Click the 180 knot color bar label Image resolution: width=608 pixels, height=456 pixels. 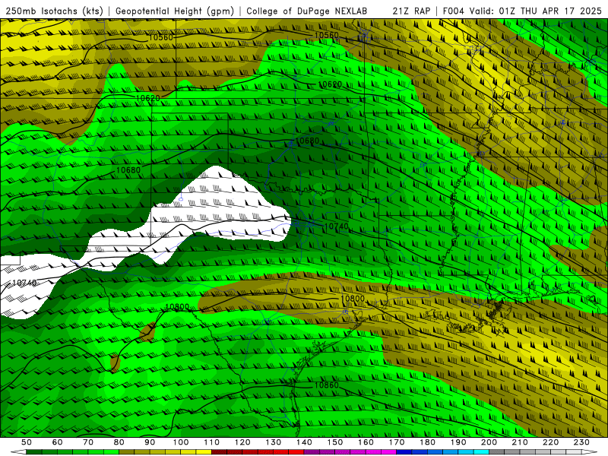point(427,442)
